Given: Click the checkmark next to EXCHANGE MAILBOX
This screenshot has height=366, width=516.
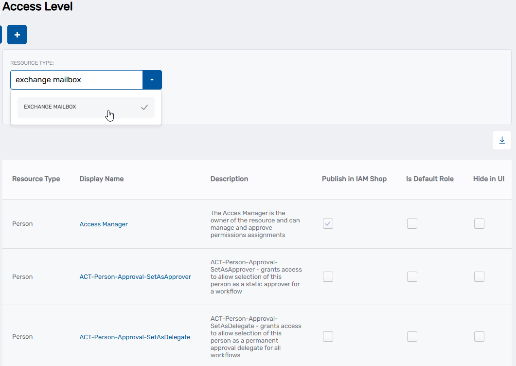Looking at the screenshot, I should tap(144, 106).
